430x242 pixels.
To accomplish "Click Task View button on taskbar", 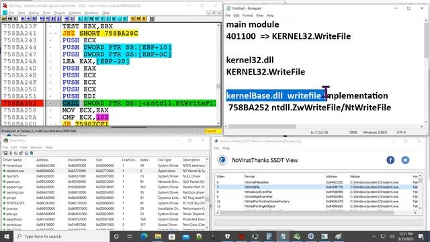I will 130,236.
